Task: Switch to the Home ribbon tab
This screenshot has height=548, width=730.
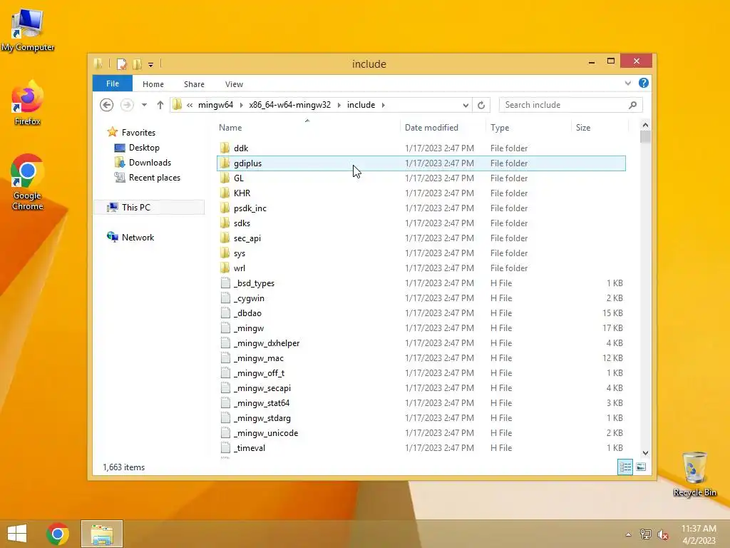Action: tap(153, 84)
